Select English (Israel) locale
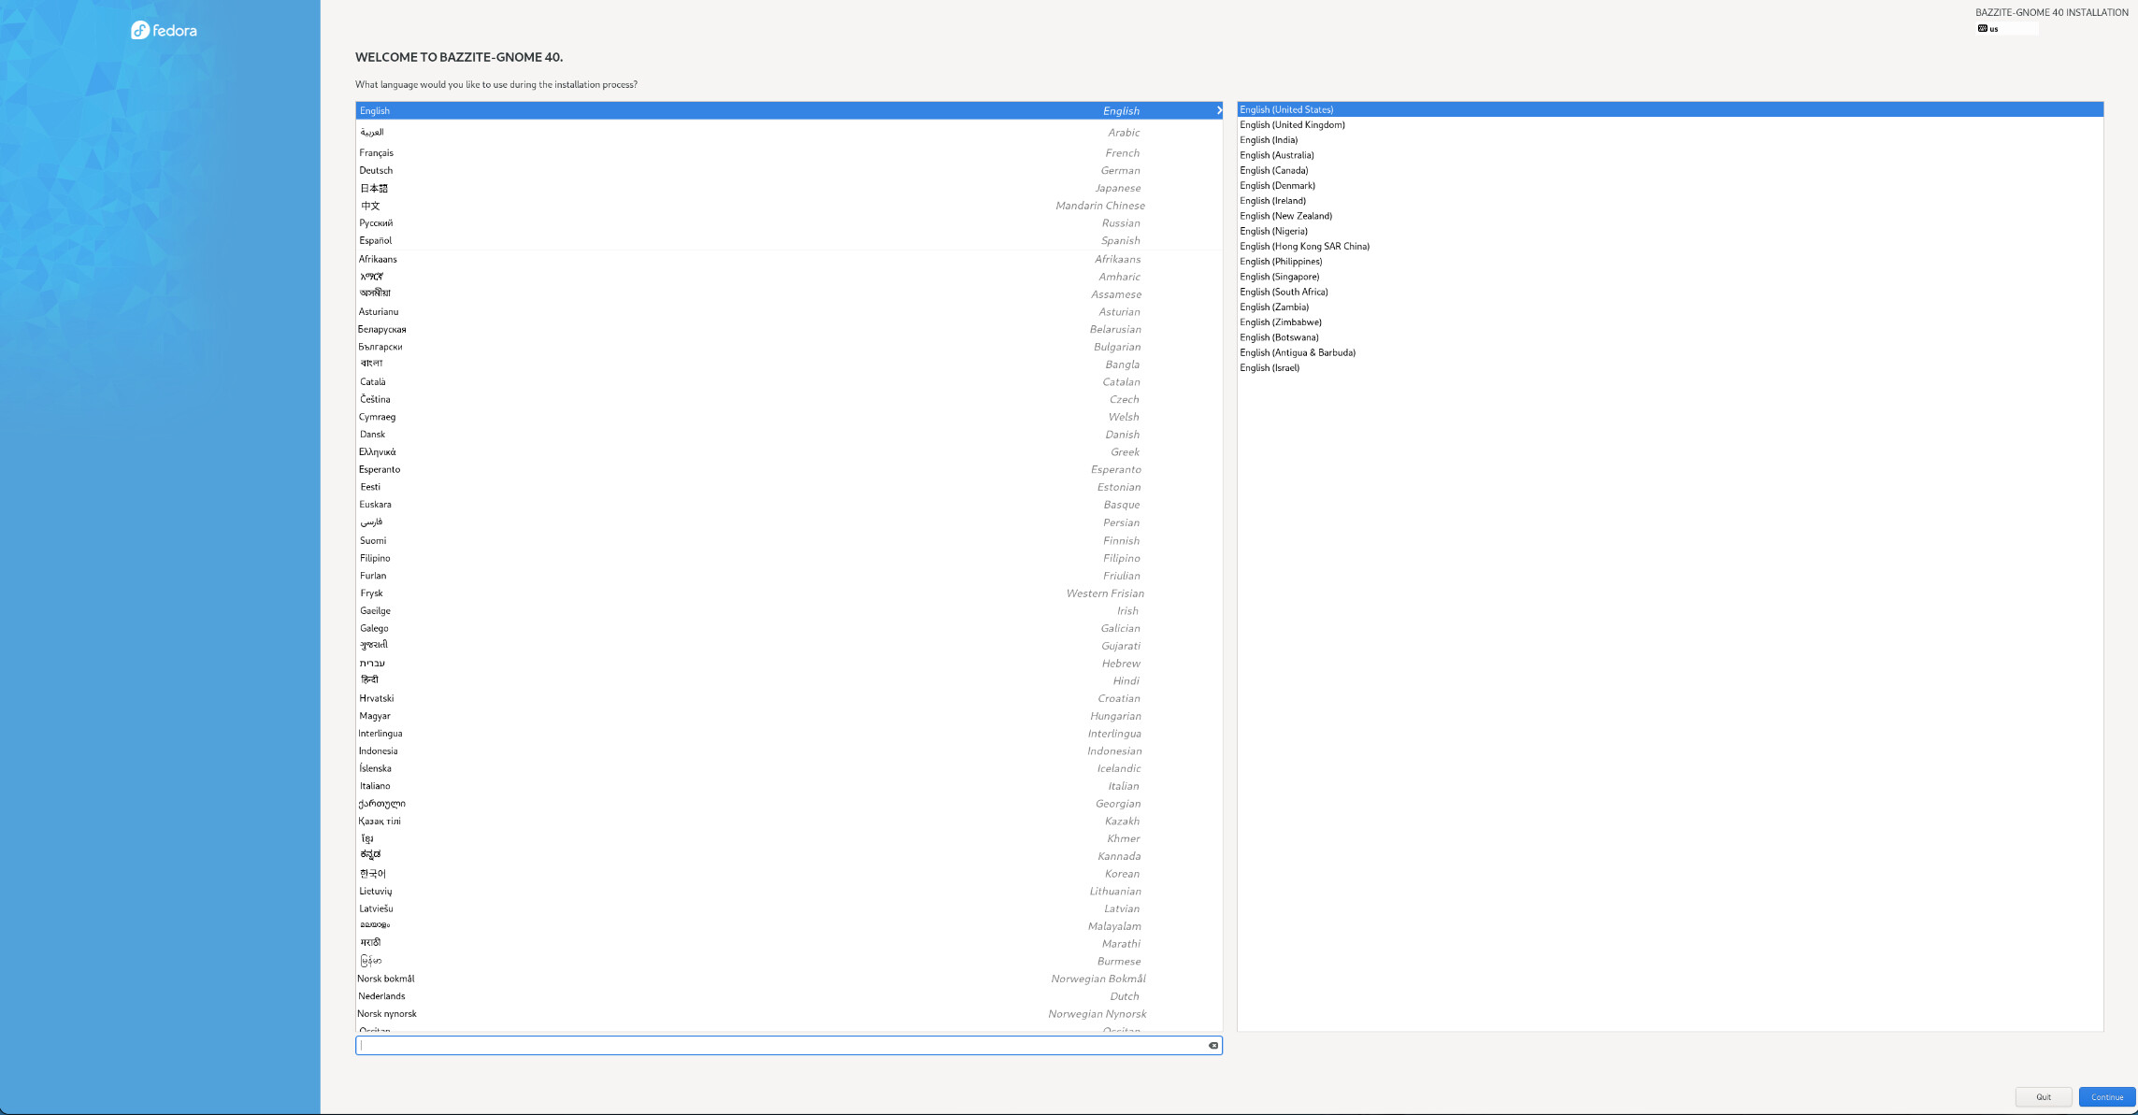The width and height of the screenshot is (2138, 1115). (1670, 367)
